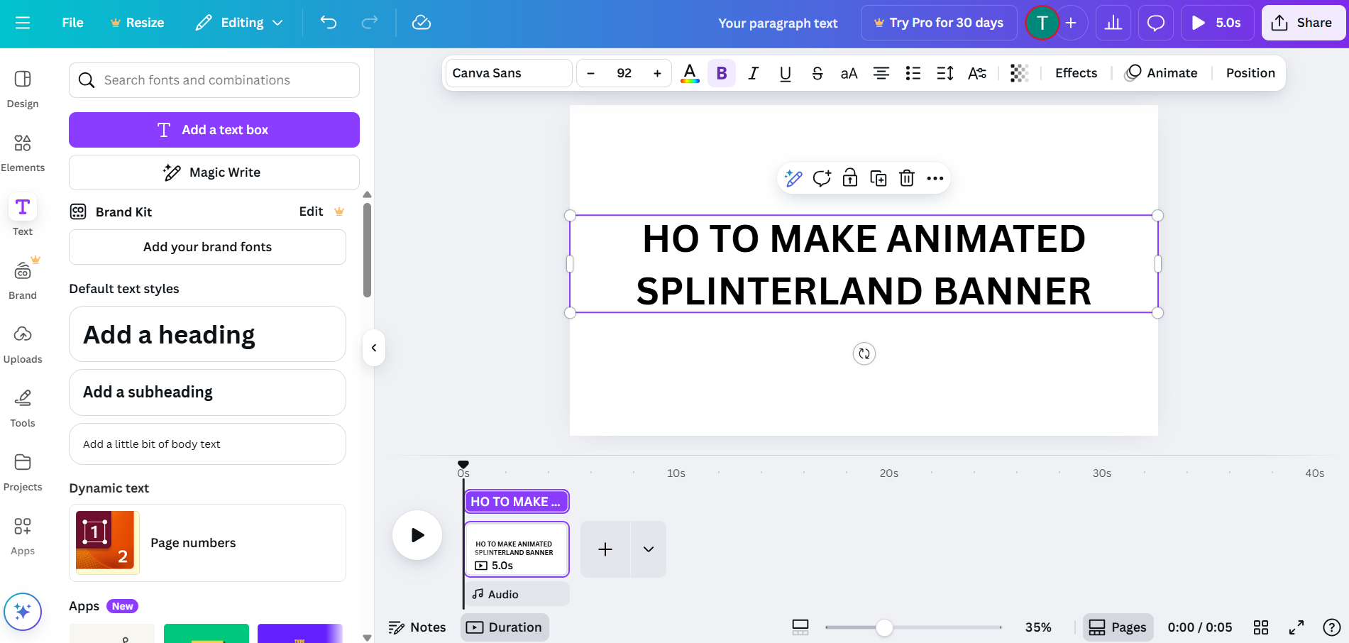Duplicate the selected text element
Image resolution: width=1349 pixels, height=643 pixels.
879,178
